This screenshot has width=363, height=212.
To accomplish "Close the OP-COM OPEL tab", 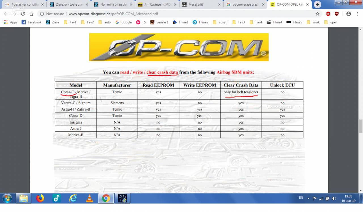I will 307,5.
